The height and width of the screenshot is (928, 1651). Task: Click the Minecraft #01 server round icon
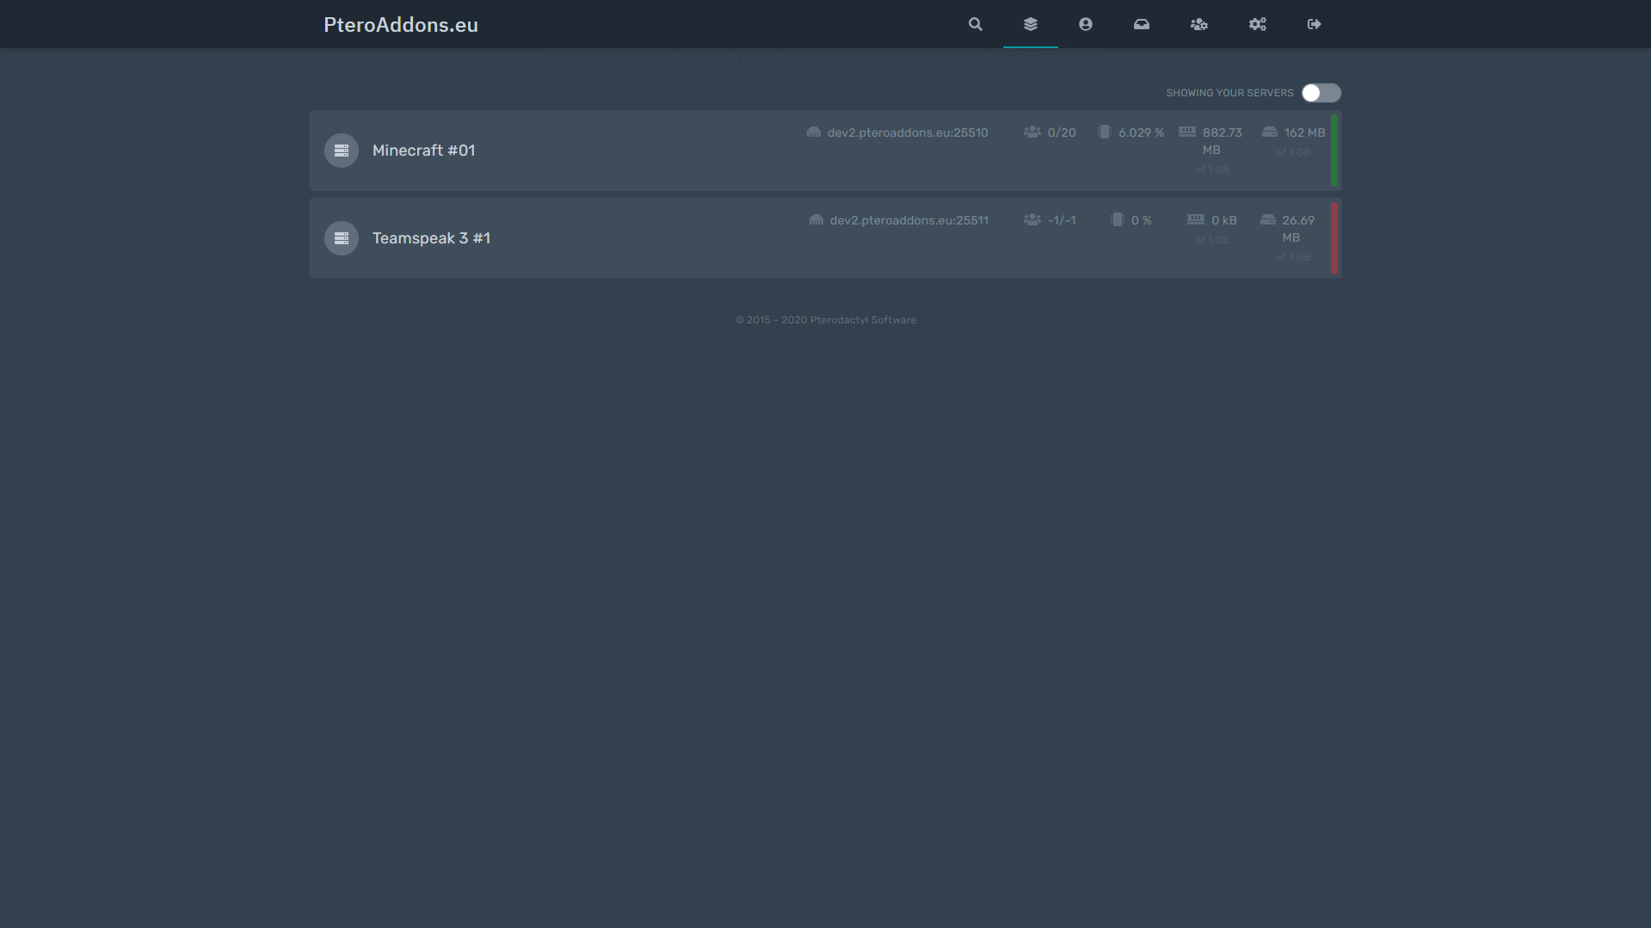click(341, 151)
